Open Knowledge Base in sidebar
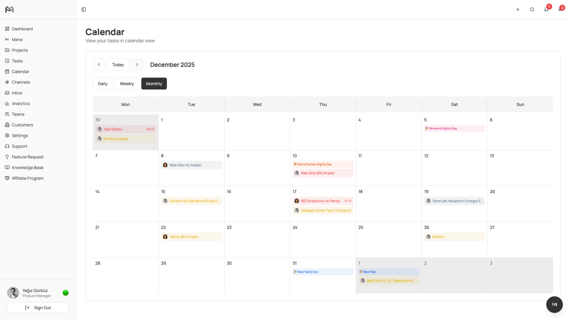The image size is (570, 320). (x=27, y=167)
